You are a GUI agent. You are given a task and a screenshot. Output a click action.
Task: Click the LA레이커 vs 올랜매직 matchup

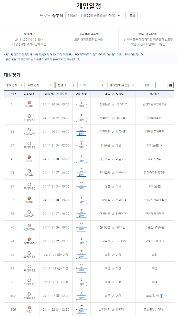pyautogui.click(x=113, y=309)
